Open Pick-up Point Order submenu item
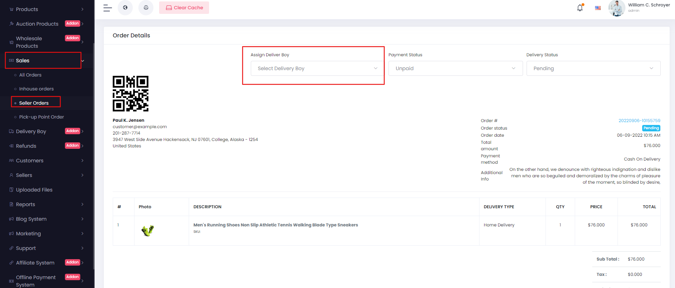Image resolution: width=675 pixels, height=288 pixels. click(x=41, y=117)
